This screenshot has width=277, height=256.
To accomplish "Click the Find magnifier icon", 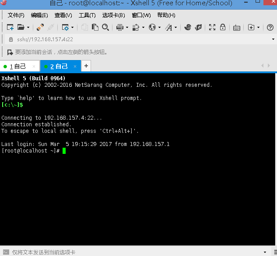I will [x=105, y=27].
